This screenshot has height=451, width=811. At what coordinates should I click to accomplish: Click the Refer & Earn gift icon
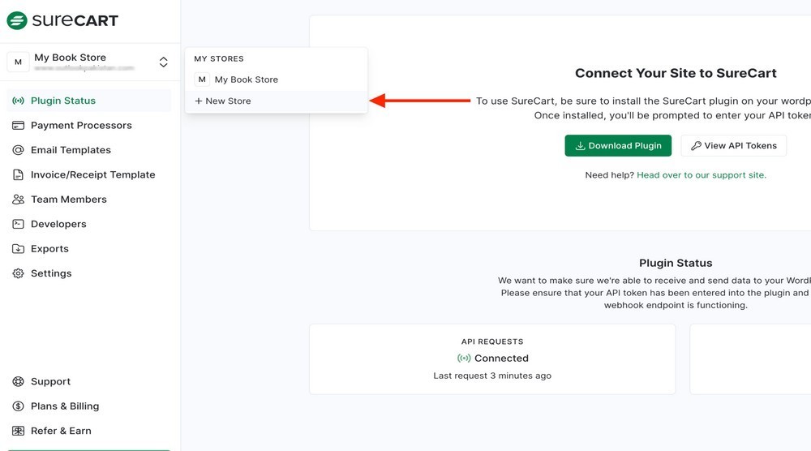pyautogui.click(x=18, y=431)
